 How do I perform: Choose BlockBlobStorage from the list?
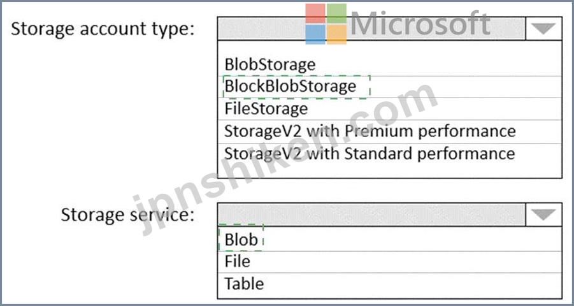tap(389, 87)
